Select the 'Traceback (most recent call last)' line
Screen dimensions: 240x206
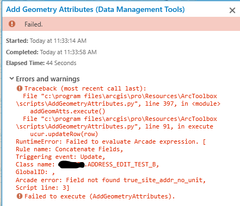[85, 88]
